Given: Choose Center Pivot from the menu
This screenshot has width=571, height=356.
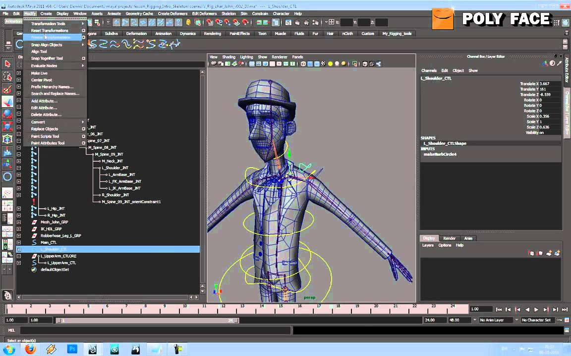Looking at the screenshot, I should click(x=42, y=80).
